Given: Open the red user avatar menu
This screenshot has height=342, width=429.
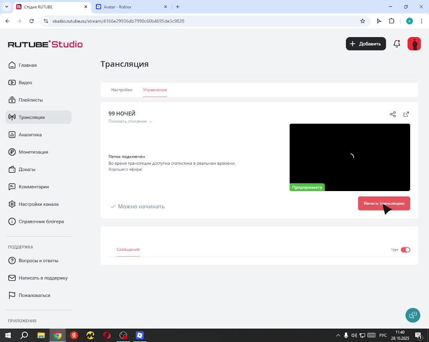Looking at the screenshot, I should point(414,43).
